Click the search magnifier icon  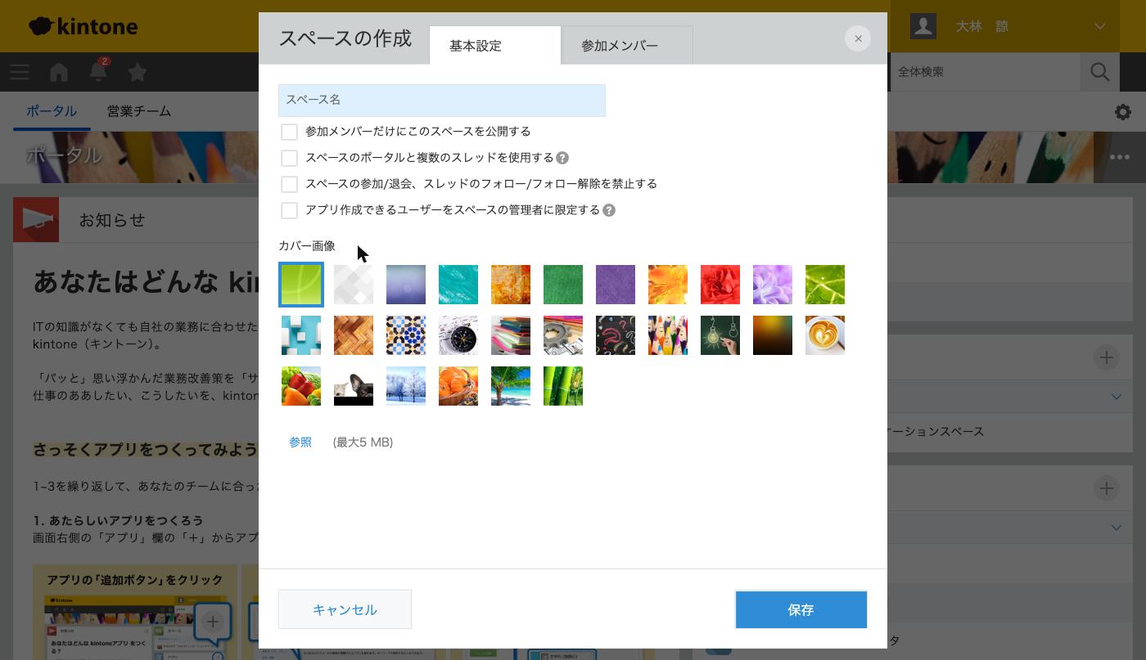(x=1100, y=72)
